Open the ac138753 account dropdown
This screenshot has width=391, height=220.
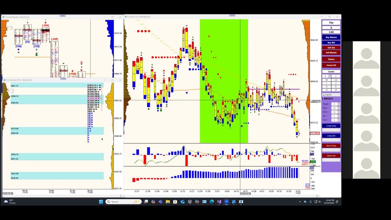tap(331, 95)
